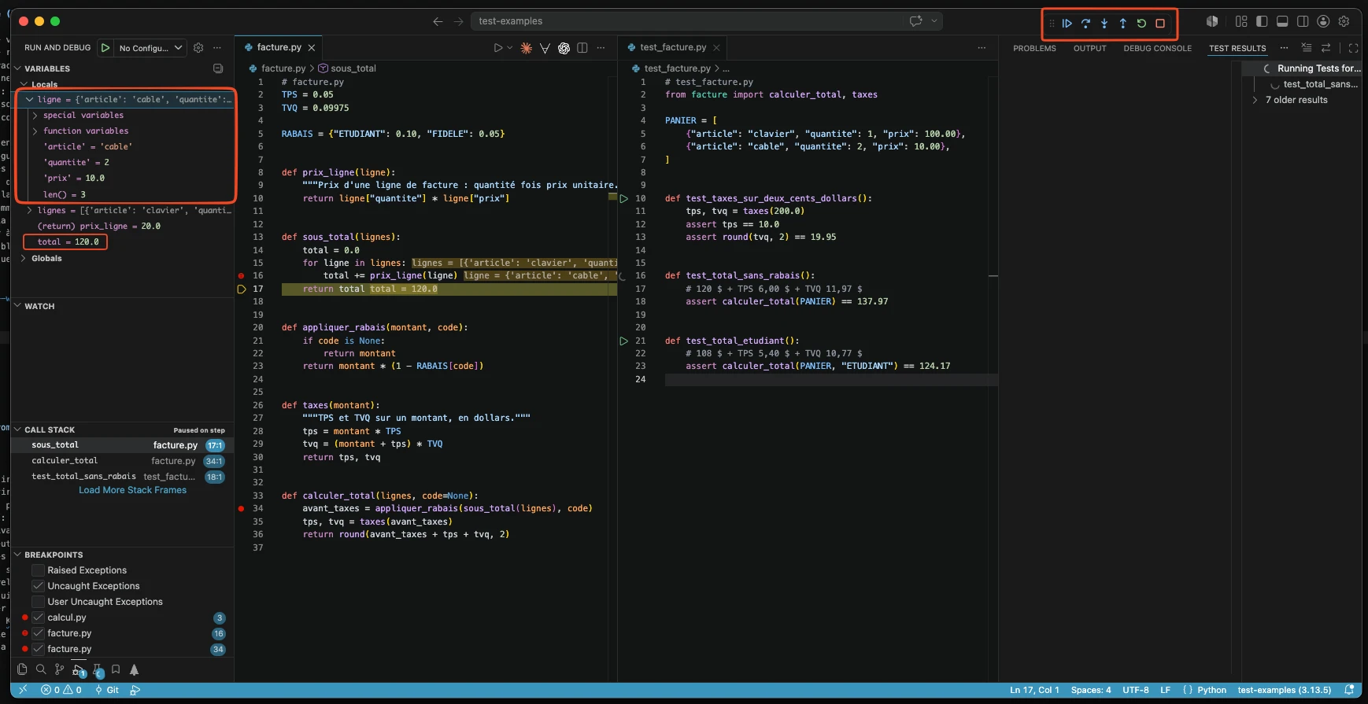Enable Raised Exceptions breakpoint
The image size is (1368, 704).
tap(38, 570)
